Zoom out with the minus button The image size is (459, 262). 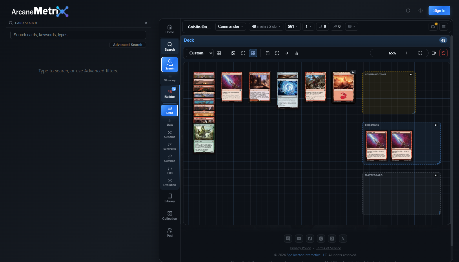point(378,53)
